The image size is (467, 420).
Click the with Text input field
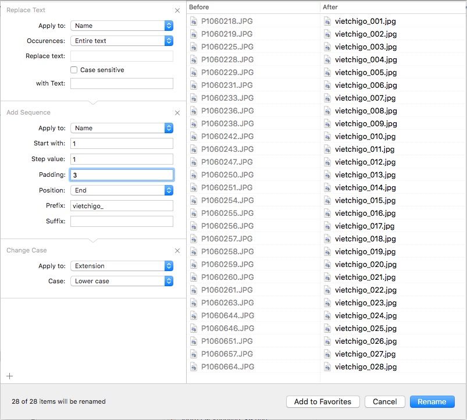pyautogui.click(x=122, y=83)
